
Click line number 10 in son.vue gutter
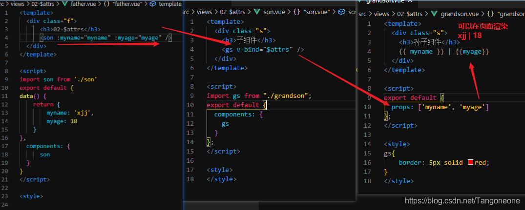[x=190, y=105]
